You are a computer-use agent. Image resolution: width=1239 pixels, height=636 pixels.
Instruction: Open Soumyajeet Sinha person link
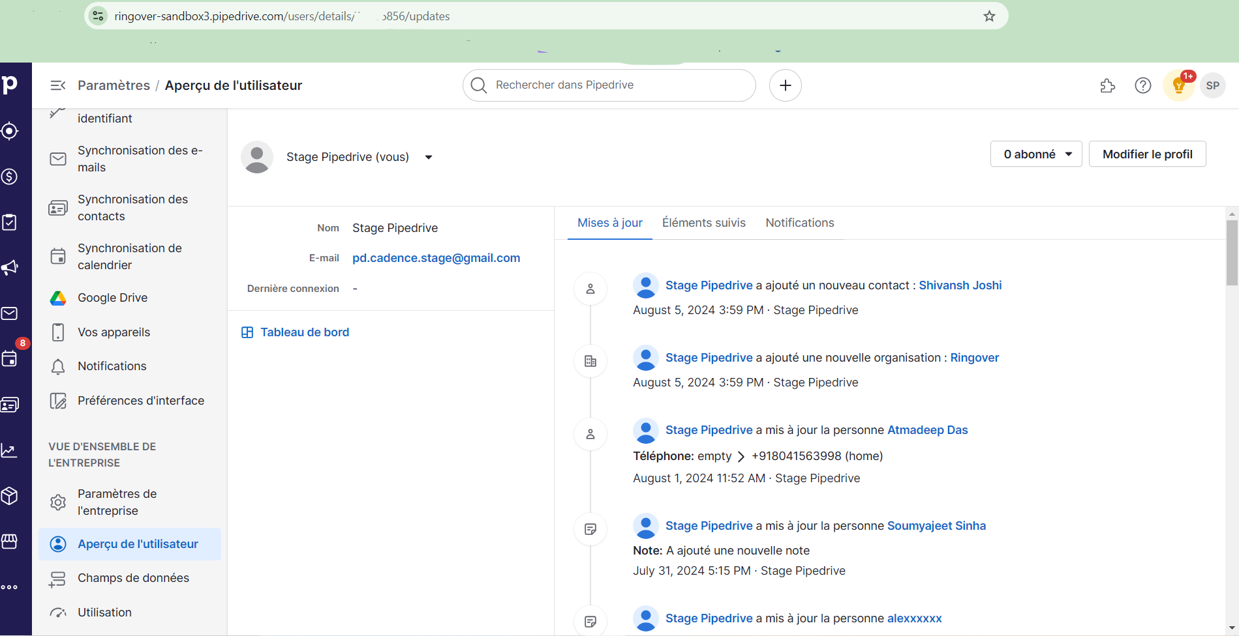(936, 526)
